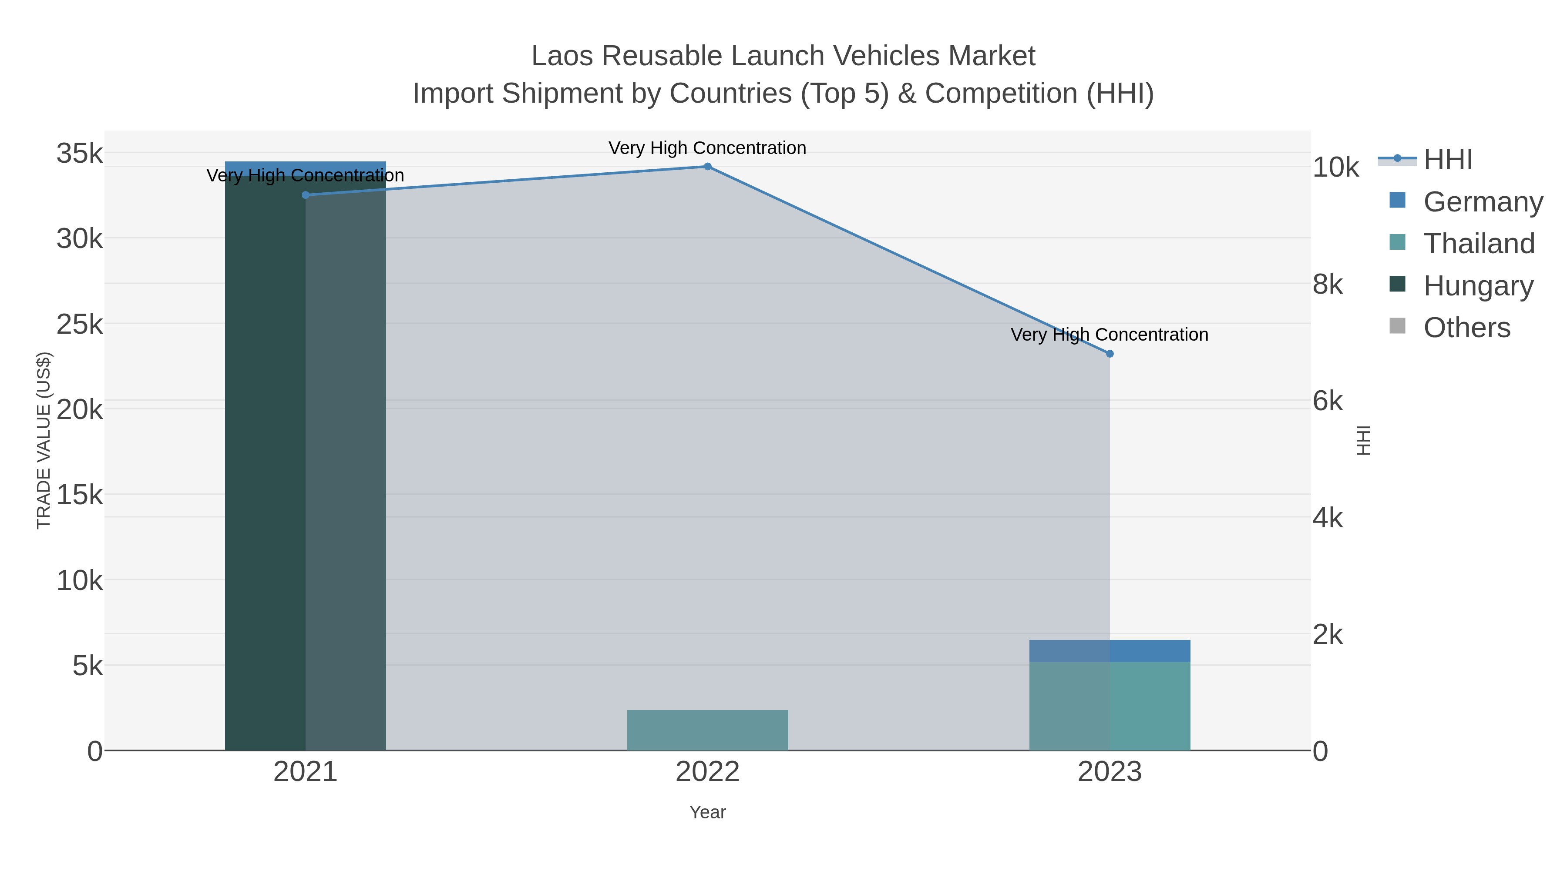Click the Laos Reusable Launch Vehicles Market title
The height and width of the screenshot is (881, 1567).
(783, 56)
